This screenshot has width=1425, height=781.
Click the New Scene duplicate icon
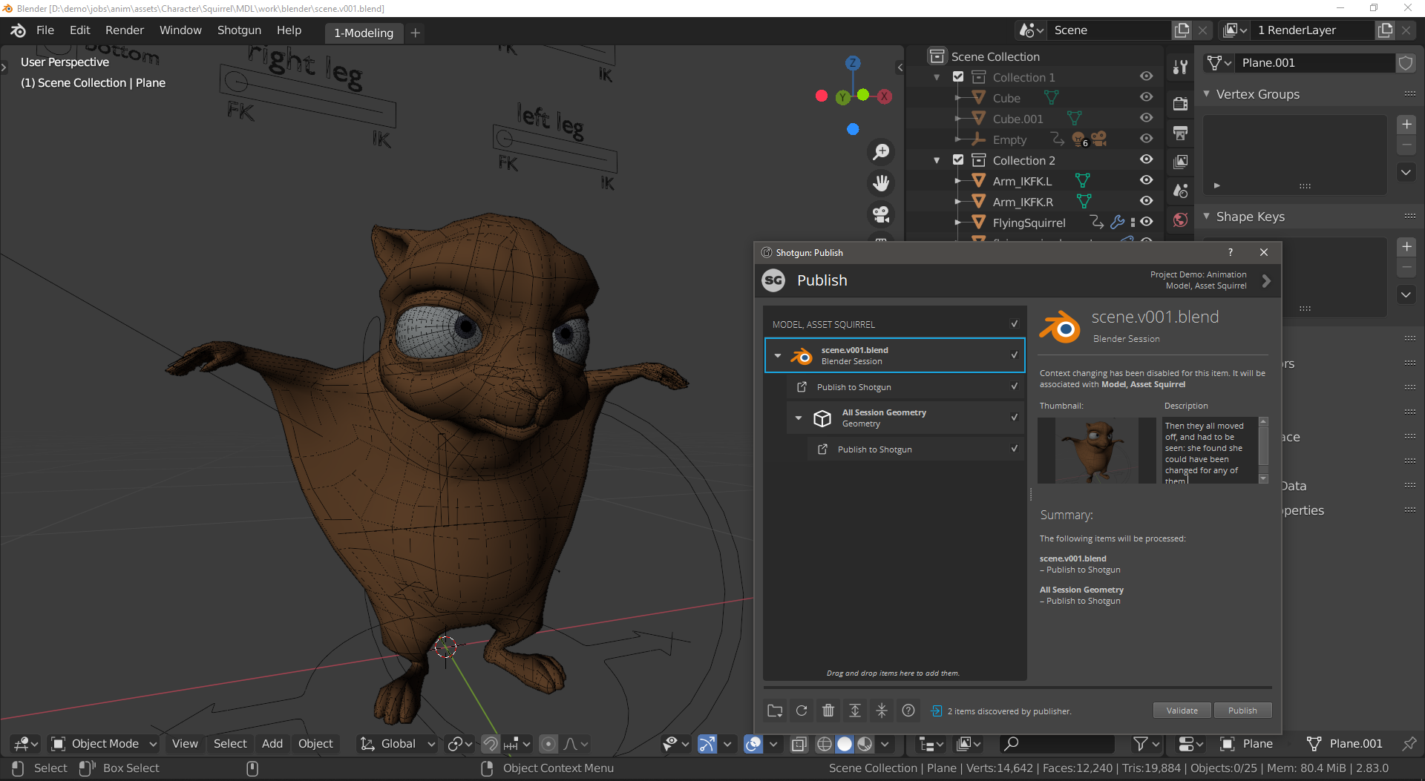1182,30
